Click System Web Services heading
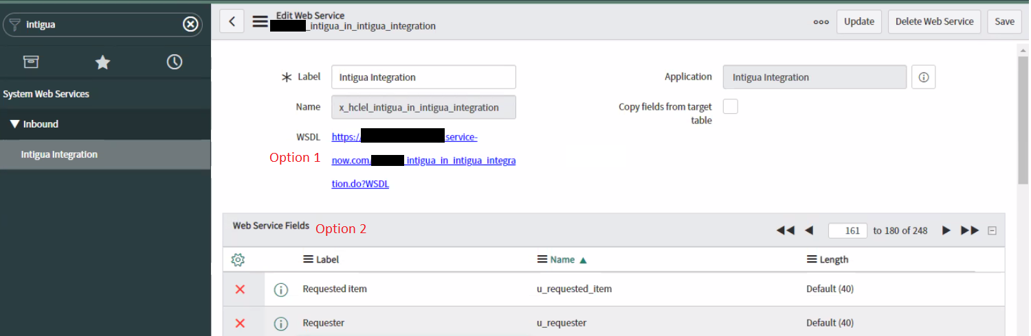The height and width of the screenshot is (336, 1031). point(46,94)
